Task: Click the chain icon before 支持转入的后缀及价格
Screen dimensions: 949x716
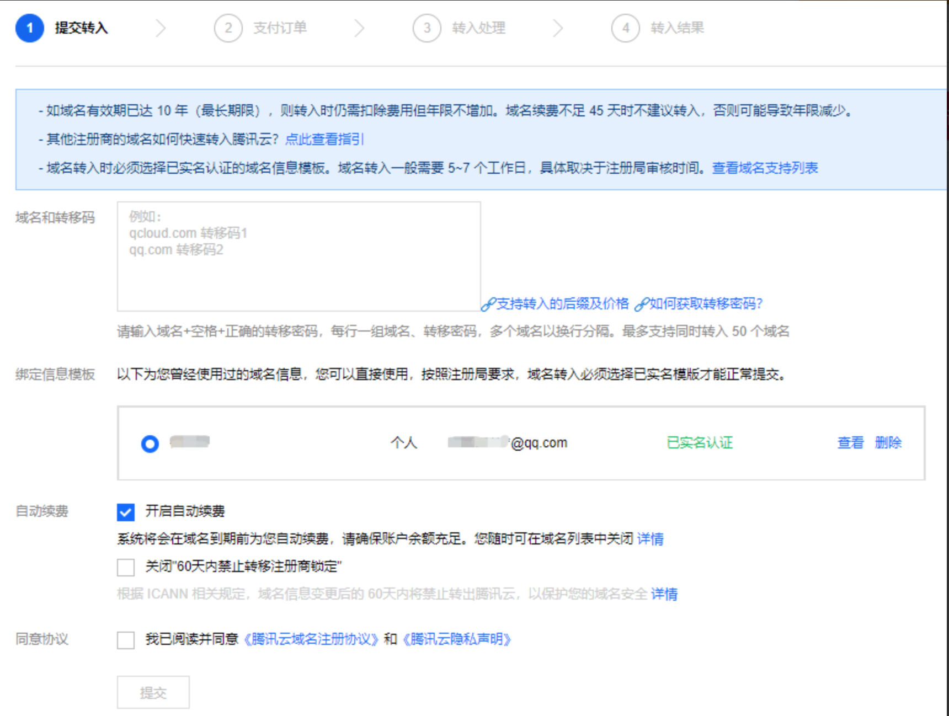Action: click(488, 304)
